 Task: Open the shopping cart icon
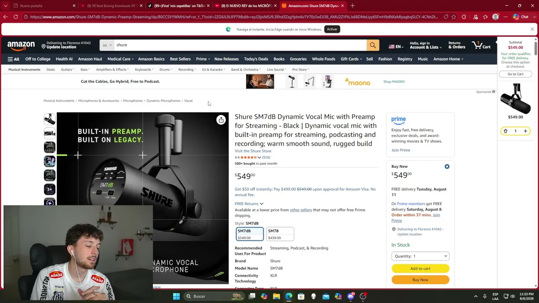click(481, 45)
